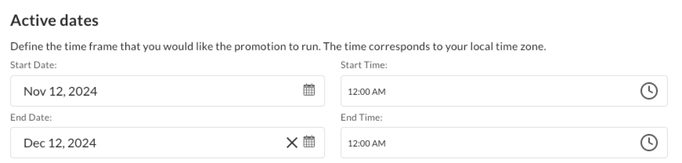Click into the Start Time 12:00 AM field
This screenshot has width=682, height=163.
tap(504, 91)
